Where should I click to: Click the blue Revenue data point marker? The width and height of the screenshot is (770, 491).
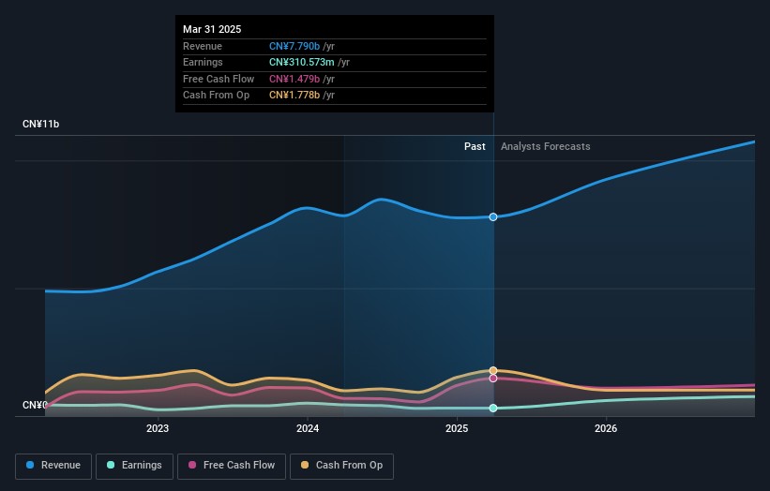point(493,216)
